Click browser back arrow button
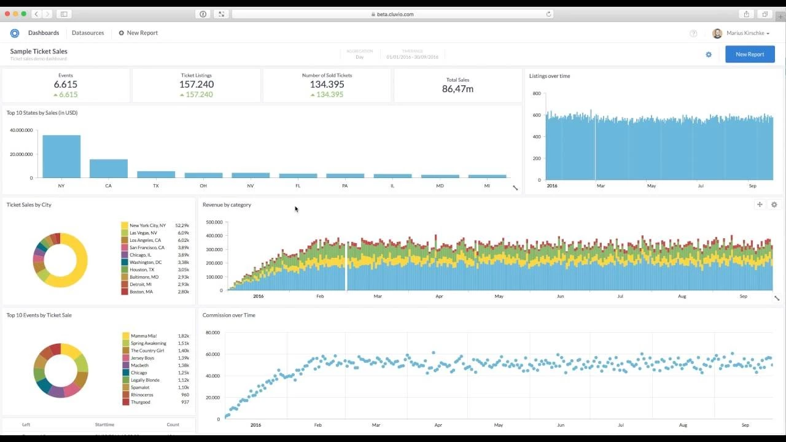This screenshot has width=786, height=442. tap(37, 14)
